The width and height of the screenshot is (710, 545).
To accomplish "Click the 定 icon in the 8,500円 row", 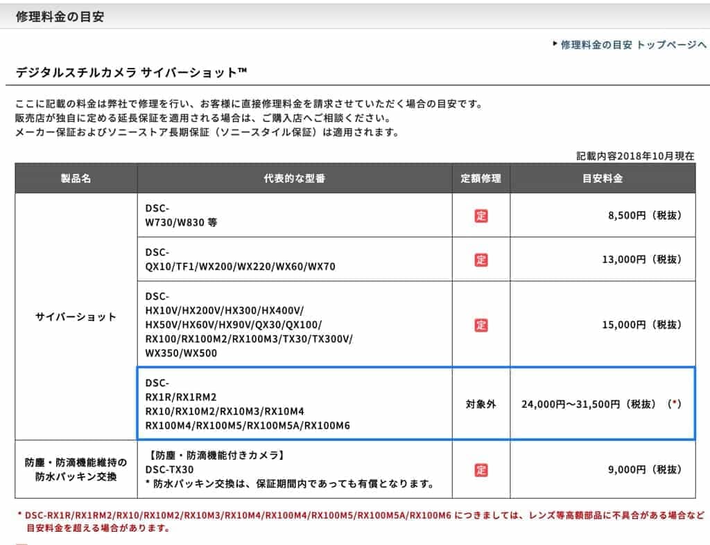I will (481, 216).
